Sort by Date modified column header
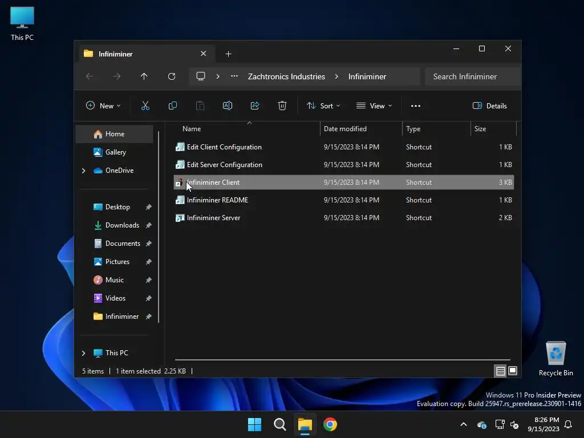 pos(361,129)
